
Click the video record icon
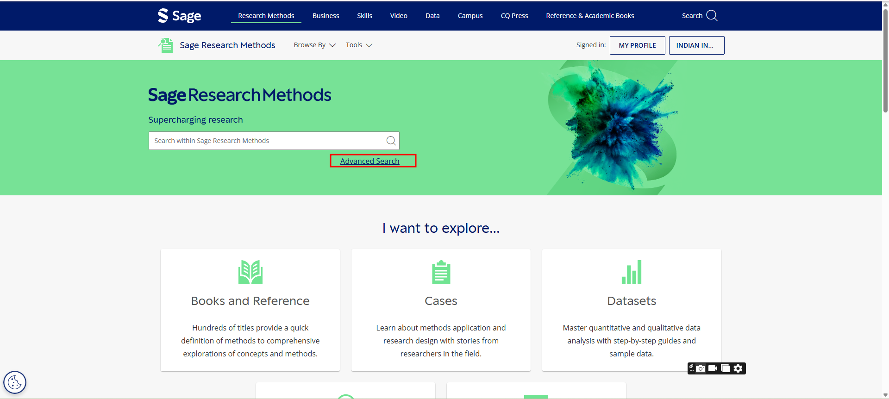tap(713, 368)
